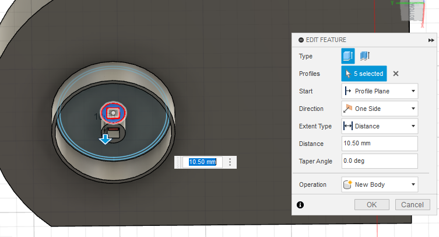Image resolution: width=439 pixels, height=237 pixels.
Task: Click the Extent Type label
Action: [x=315, y=127]
